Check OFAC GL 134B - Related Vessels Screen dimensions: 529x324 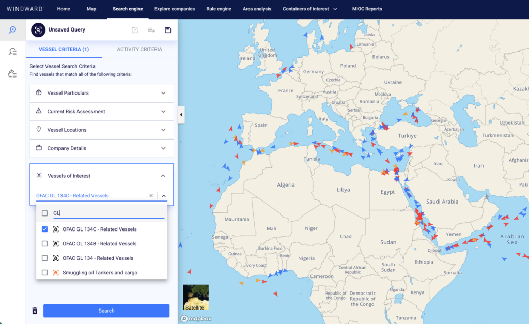point(44,244)
